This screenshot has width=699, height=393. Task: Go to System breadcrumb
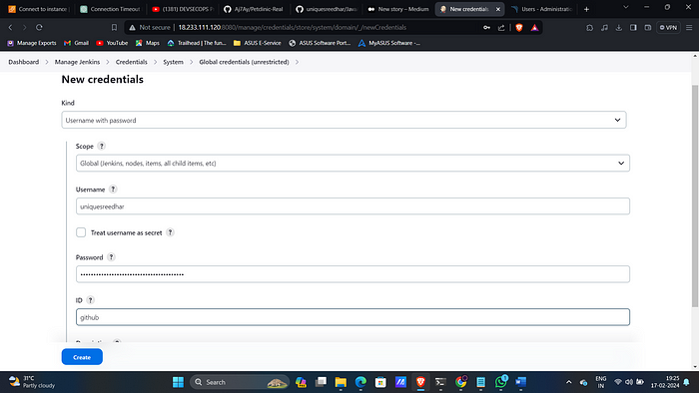(x=173, y=62)
